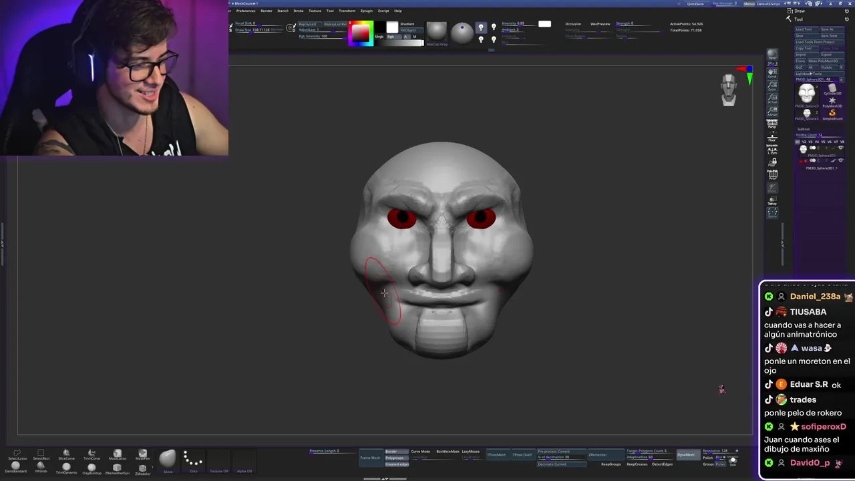
Task: Click the FillObject button
Action: point(411,31)
